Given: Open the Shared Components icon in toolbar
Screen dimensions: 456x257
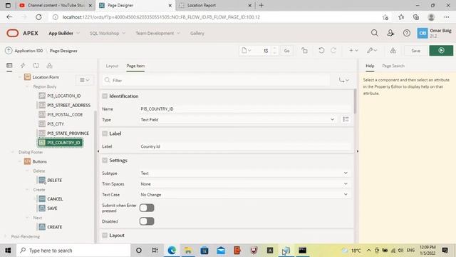Looking at the screenshot, I should coord(393,51).
